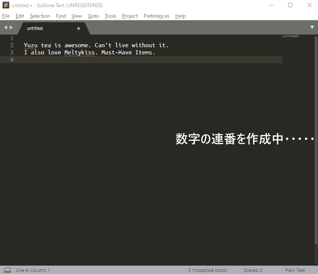Click the minimap preview

click(291, 36)
